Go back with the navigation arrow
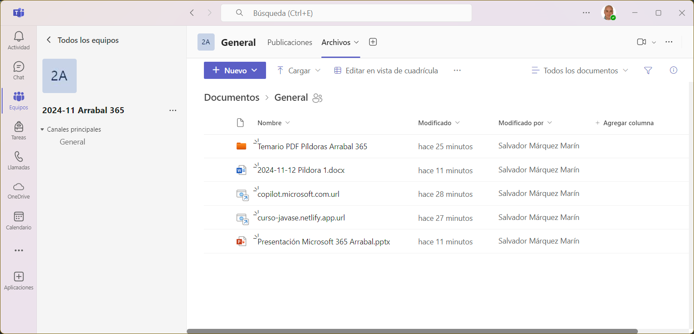Viewport: 694px width, 334px height. (192, 13)
